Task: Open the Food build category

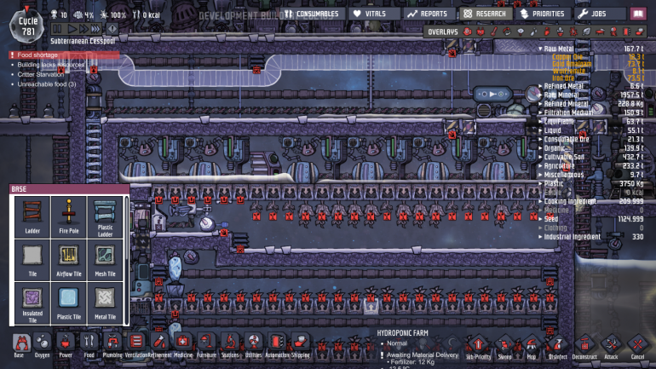Action: (89, 345)
